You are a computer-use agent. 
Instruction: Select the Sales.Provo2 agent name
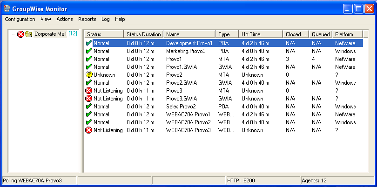(181, 107)
